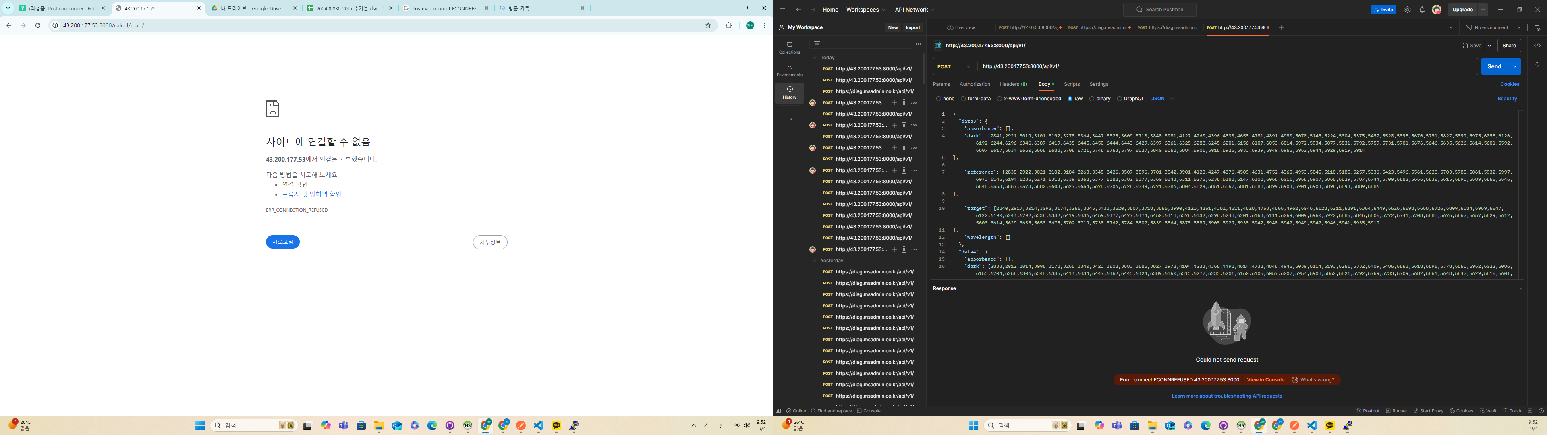Click Import button in My Workspace
The image size is (1547, 435).
point(913,28)
